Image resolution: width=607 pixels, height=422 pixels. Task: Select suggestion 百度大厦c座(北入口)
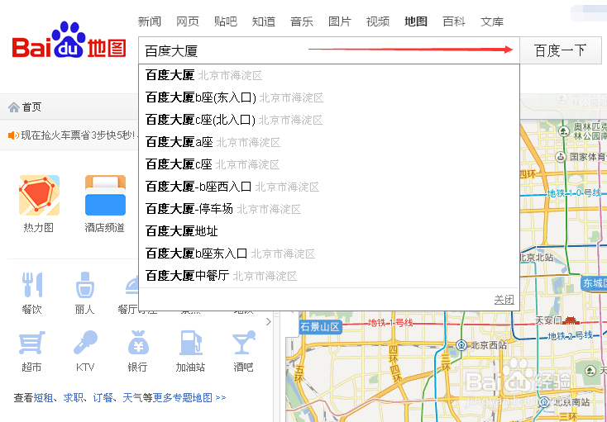[x=328, y=121]
